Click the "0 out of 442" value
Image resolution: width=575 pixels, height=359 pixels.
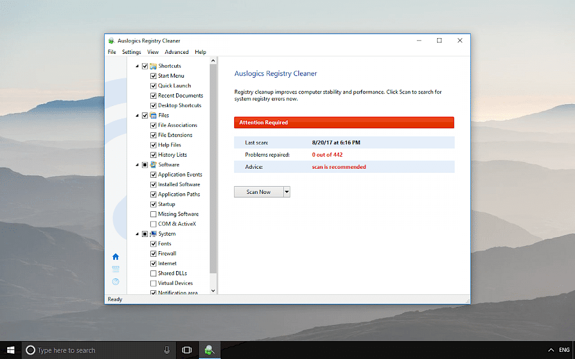(x=328, y=154)
